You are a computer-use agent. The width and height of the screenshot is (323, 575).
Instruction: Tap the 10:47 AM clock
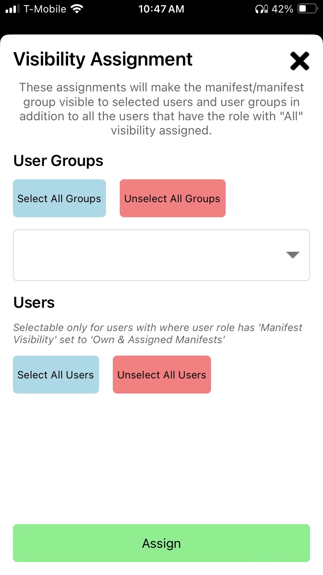coord(161,9)
